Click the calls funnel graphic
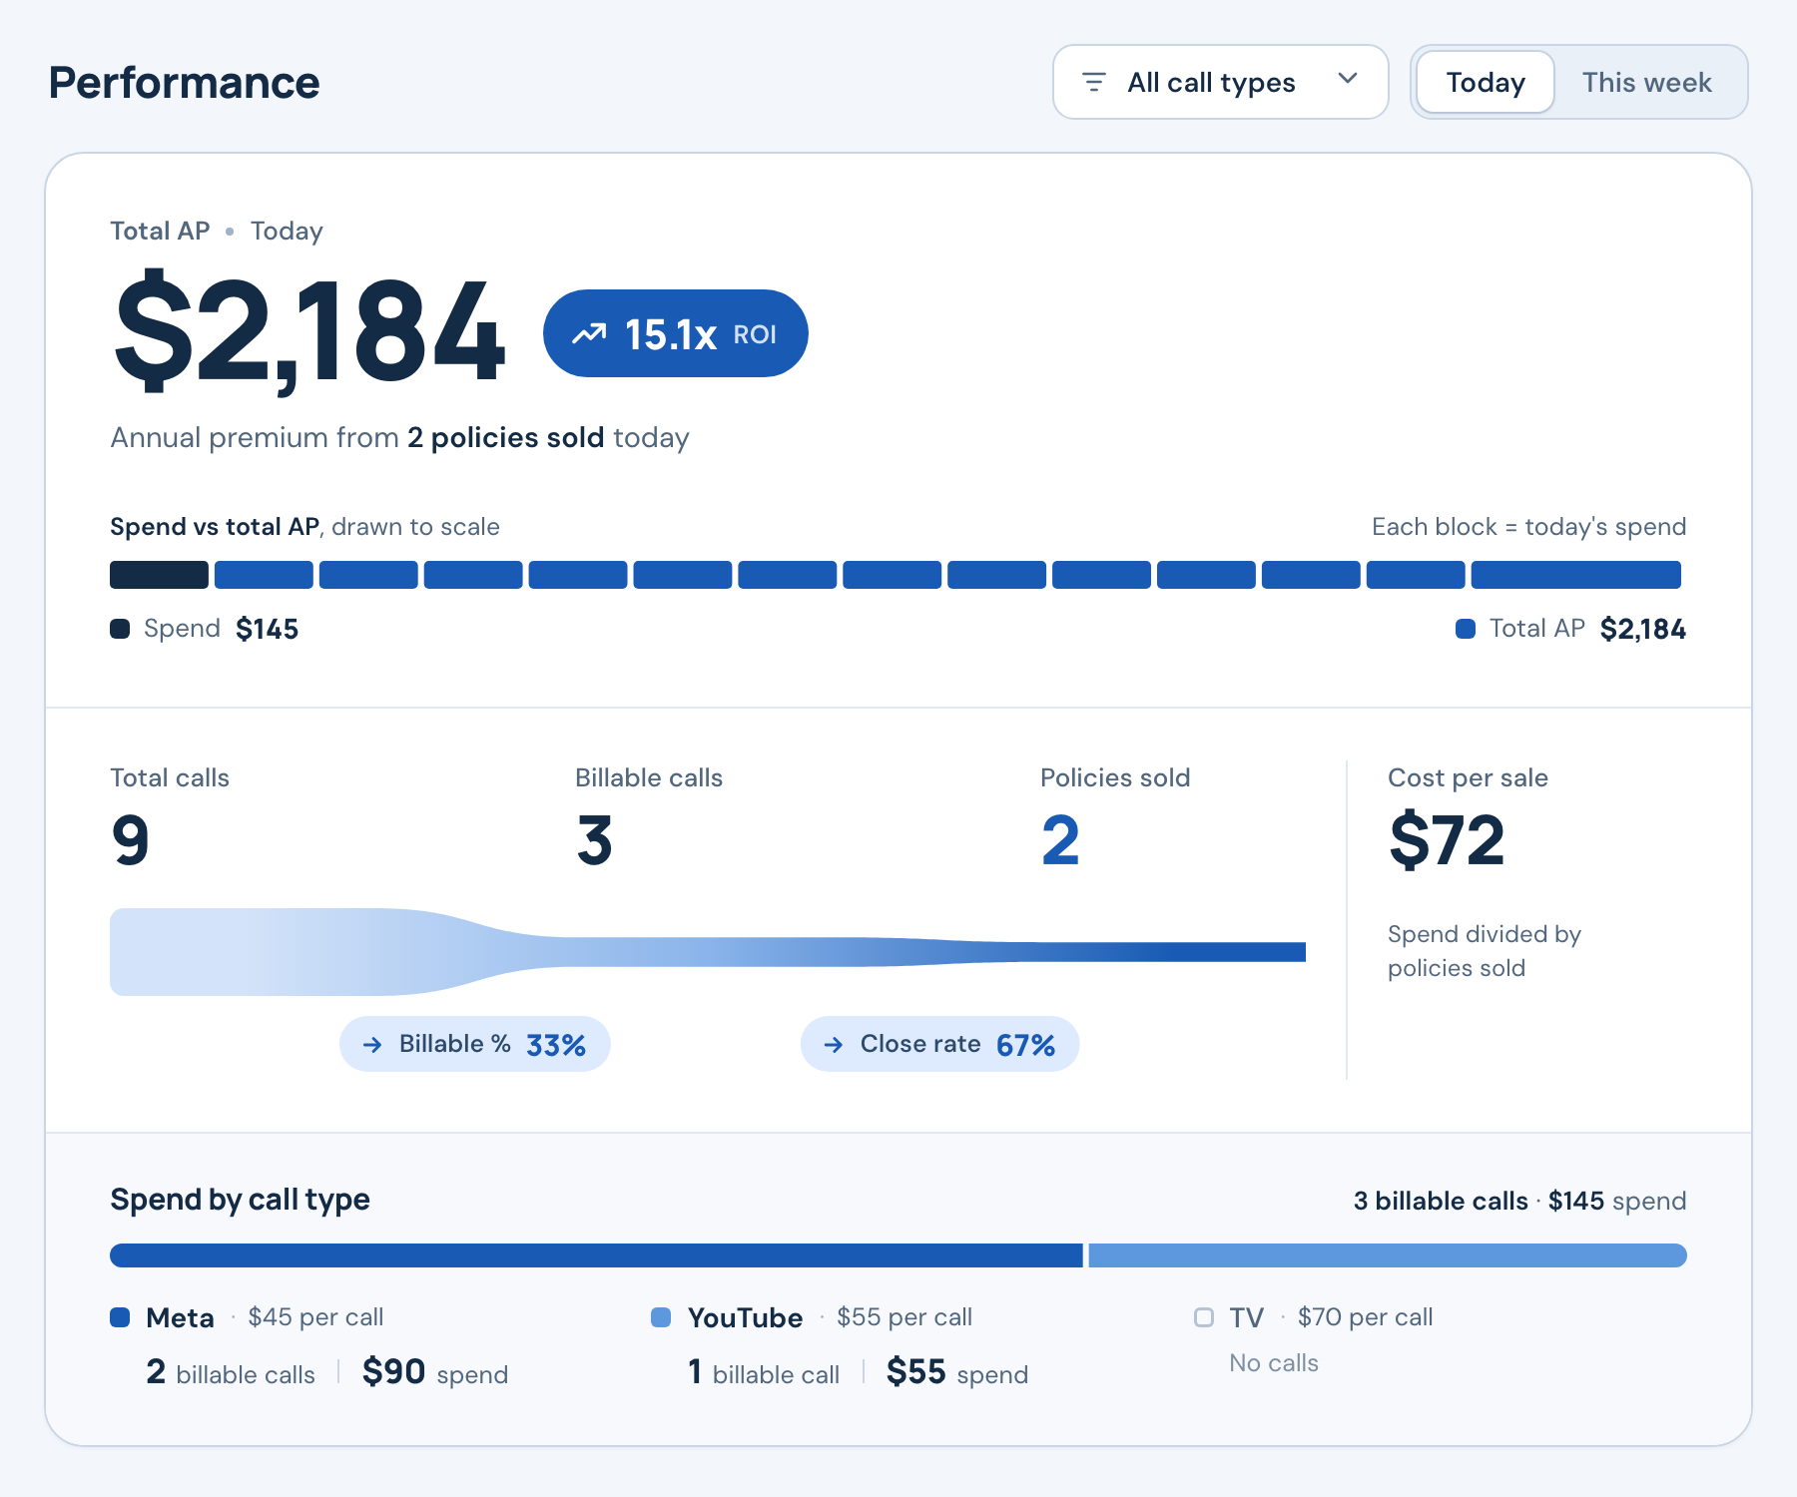 pos(708,952)
